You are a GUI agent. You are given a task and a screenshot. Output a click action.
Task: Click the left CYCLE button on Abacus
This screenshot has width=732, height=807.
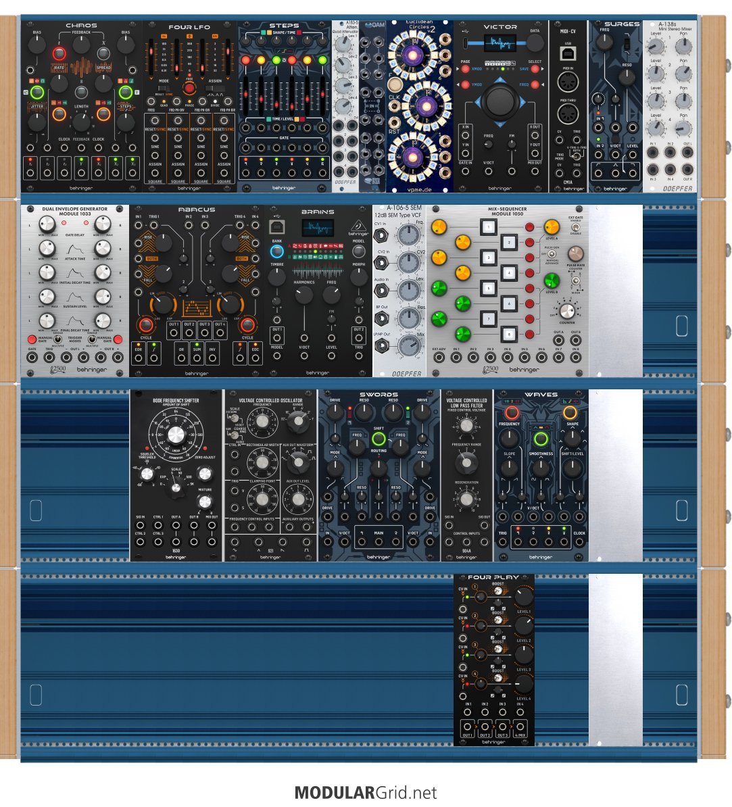(146, 325)
